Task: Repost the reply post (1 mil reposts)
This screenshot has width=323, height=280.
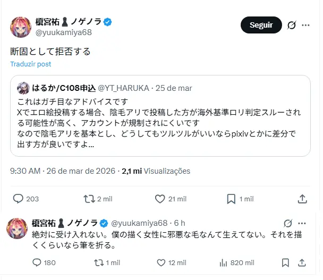Action: pyautogui.click(x=98, y=262)
